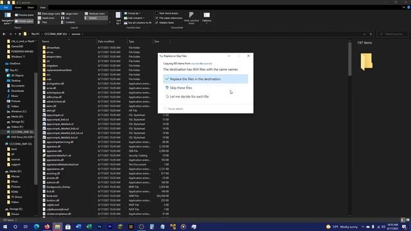The image size is (411, 231).
Task: Switch to Small icons layout
Action: coord(46,18)
